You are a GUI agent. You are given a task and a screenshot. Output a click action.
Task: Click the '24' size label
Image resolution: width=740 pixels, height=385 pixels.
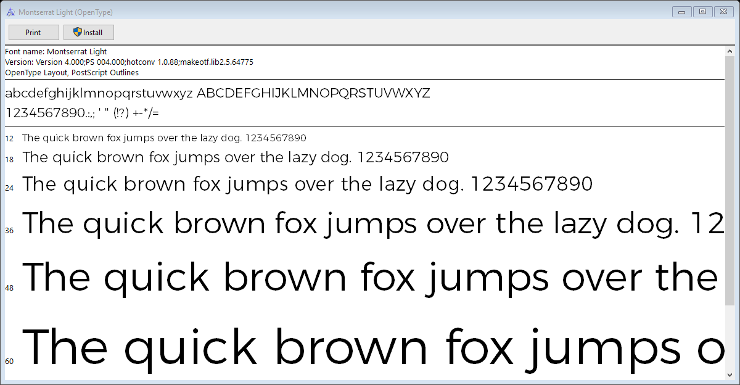click(x=9, y=188)
